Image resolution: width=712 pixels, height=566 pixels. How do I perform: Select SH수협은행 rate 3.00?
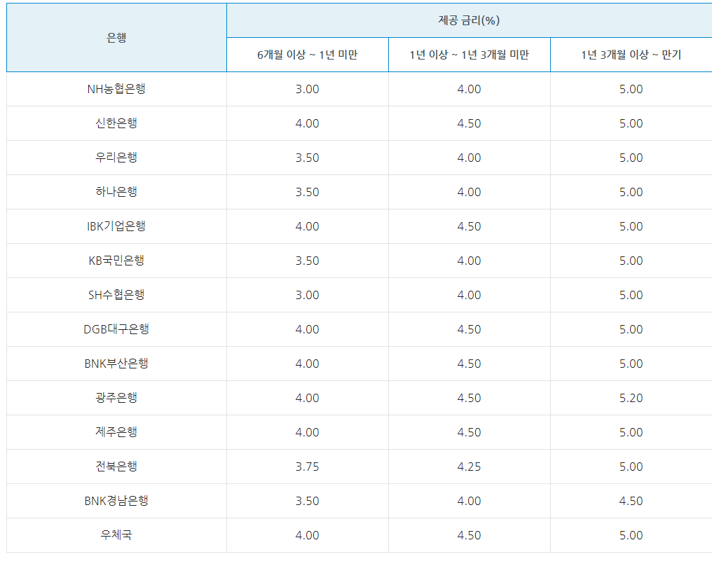(x=308, y=295)
